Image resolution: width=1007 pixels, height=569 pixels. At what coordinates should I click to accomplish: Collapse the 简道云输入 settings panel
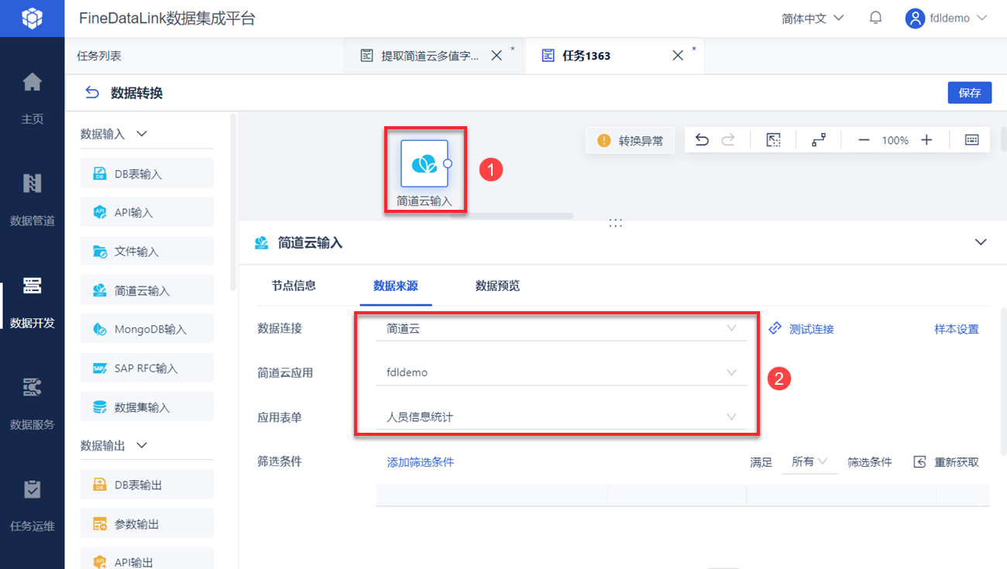[x=981, y=242]
